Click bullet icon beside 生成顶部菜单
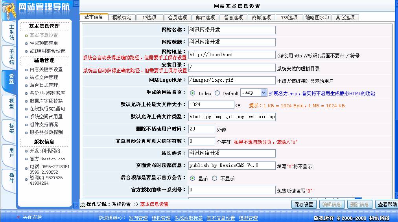 coord(26,43)
